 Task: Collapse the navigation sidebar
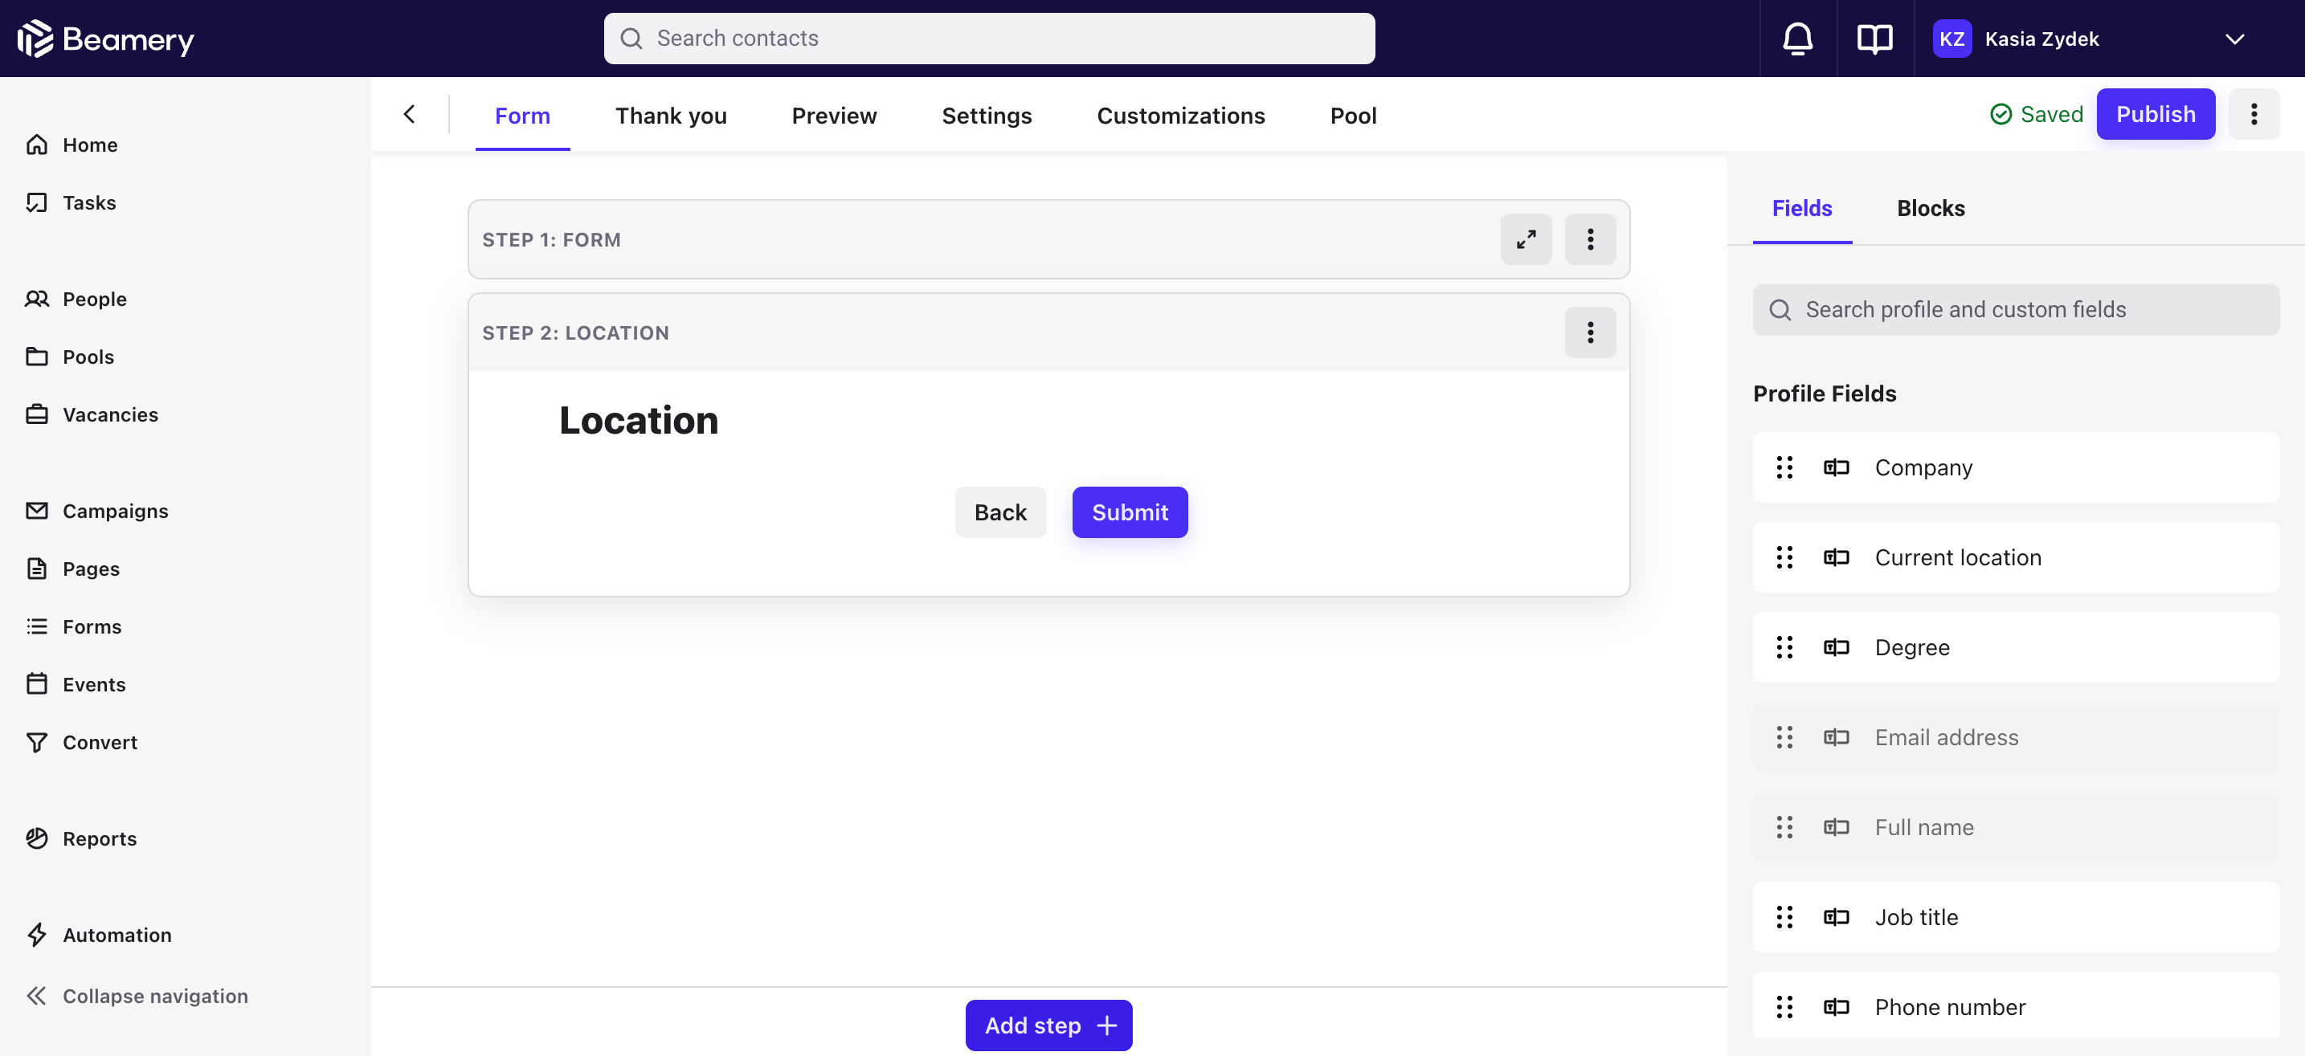pos(137,996)
